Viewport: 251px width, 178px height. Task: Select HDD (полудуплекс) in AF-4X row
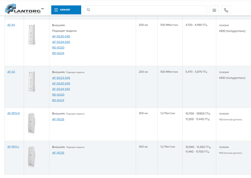click(232, 31)
